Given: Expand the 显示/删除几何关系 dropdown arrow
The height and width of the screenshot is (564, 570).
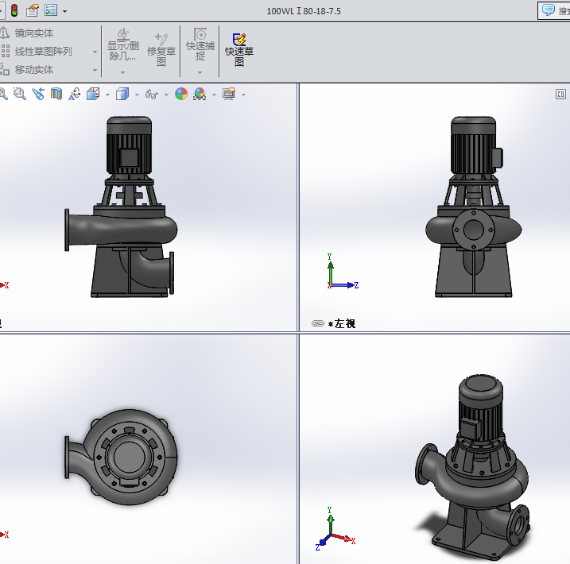Looking at the screenshot, I should pyautogui.click(x=123, y=72).
